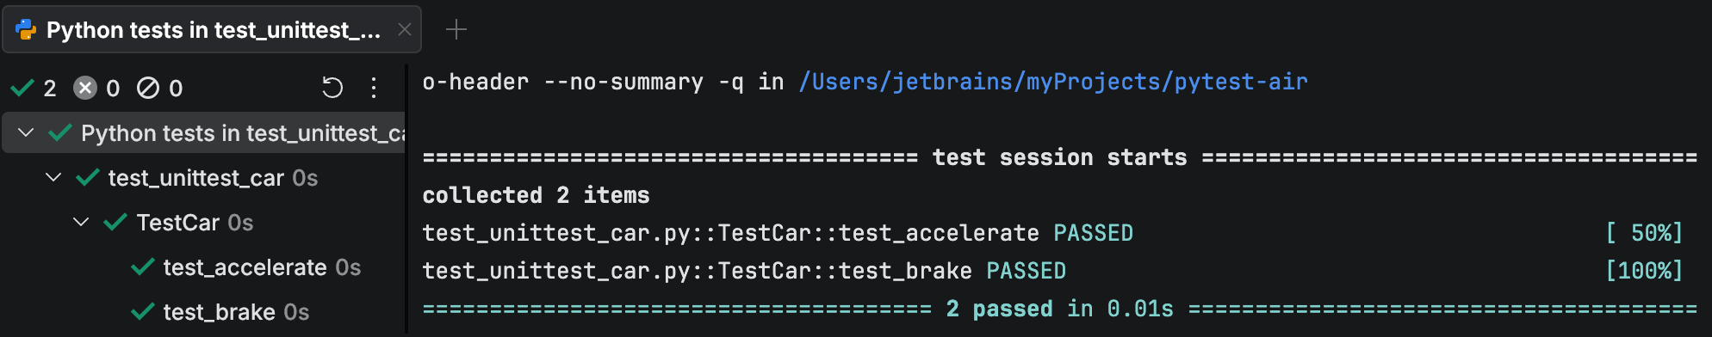This screenshot has height=337, width=1712.
Task: Select the Python tests in test_unittest tab
Action: pos(213,30)
